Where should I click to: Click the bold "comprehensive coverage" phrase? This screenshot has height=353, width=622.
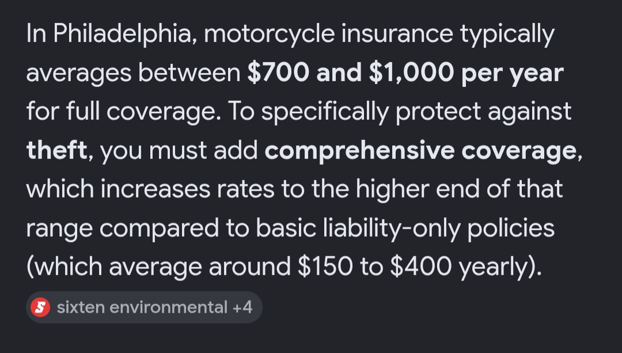pyautogui.click(x=420, y=151)
